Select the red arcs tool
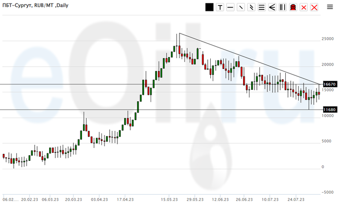Screen dimensions: 338x204 [293, 7]
